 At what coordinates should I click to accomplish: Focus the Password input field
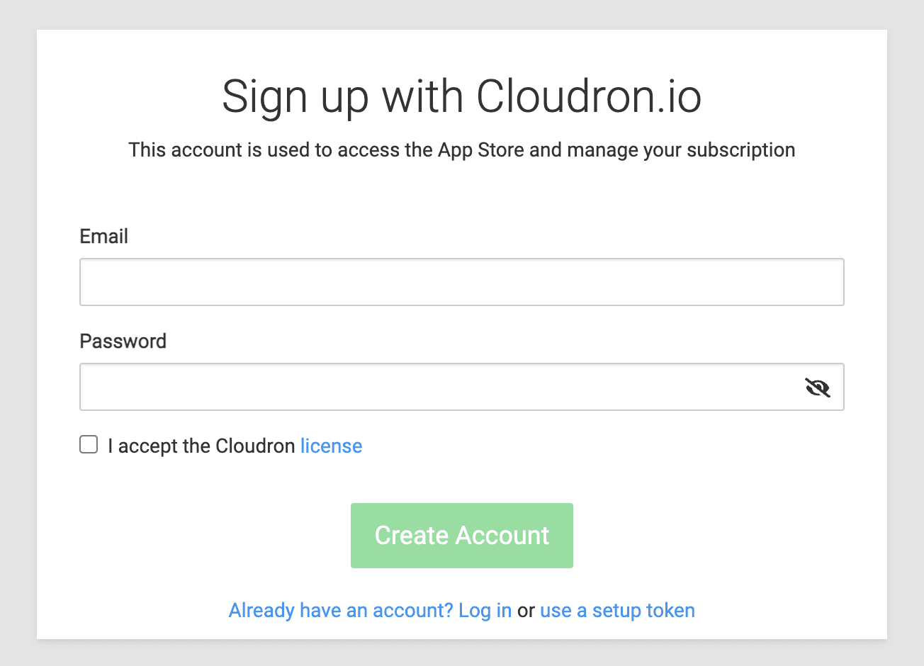pos(439,387)
